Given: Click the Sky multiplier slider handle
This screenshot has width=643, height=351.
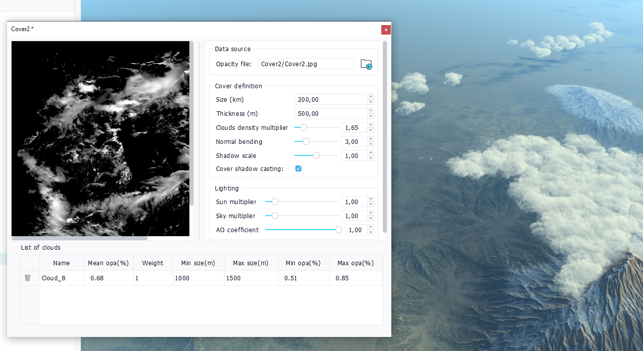Looking at the screenshot, I should point(275,216).
